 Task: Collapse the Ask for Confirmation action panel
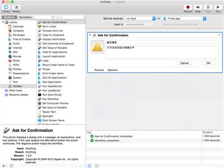click(90, 35)
